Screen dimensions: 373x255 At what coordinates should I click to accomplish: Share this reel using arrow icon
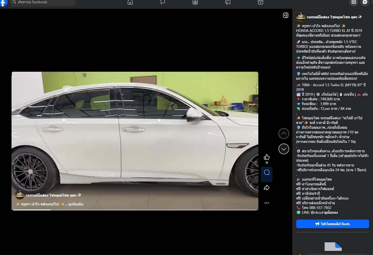tap(267, 188)
